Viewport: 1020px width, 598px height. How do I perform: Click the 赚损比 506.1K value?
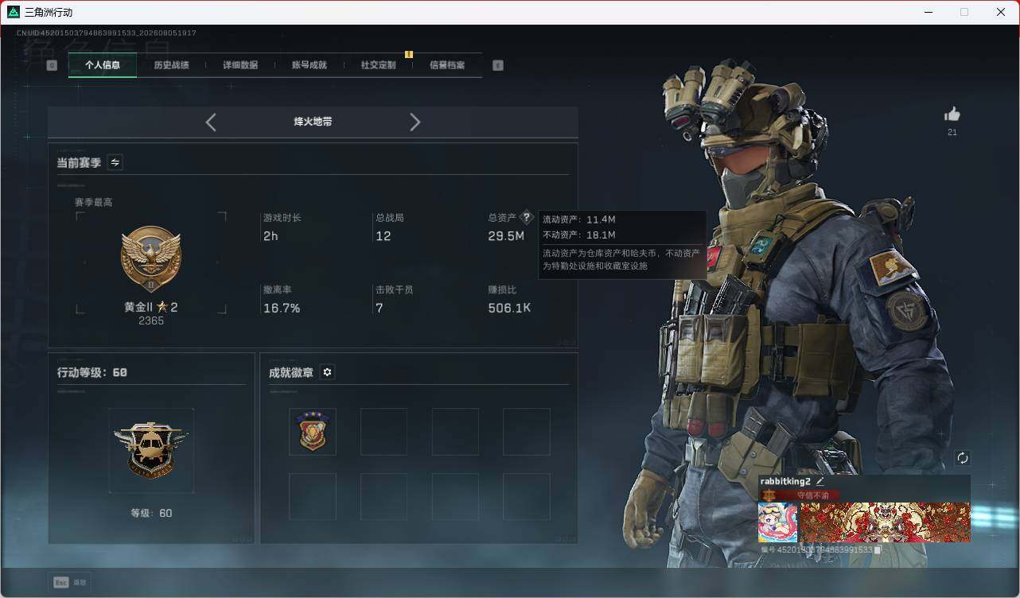coord(509,308)
